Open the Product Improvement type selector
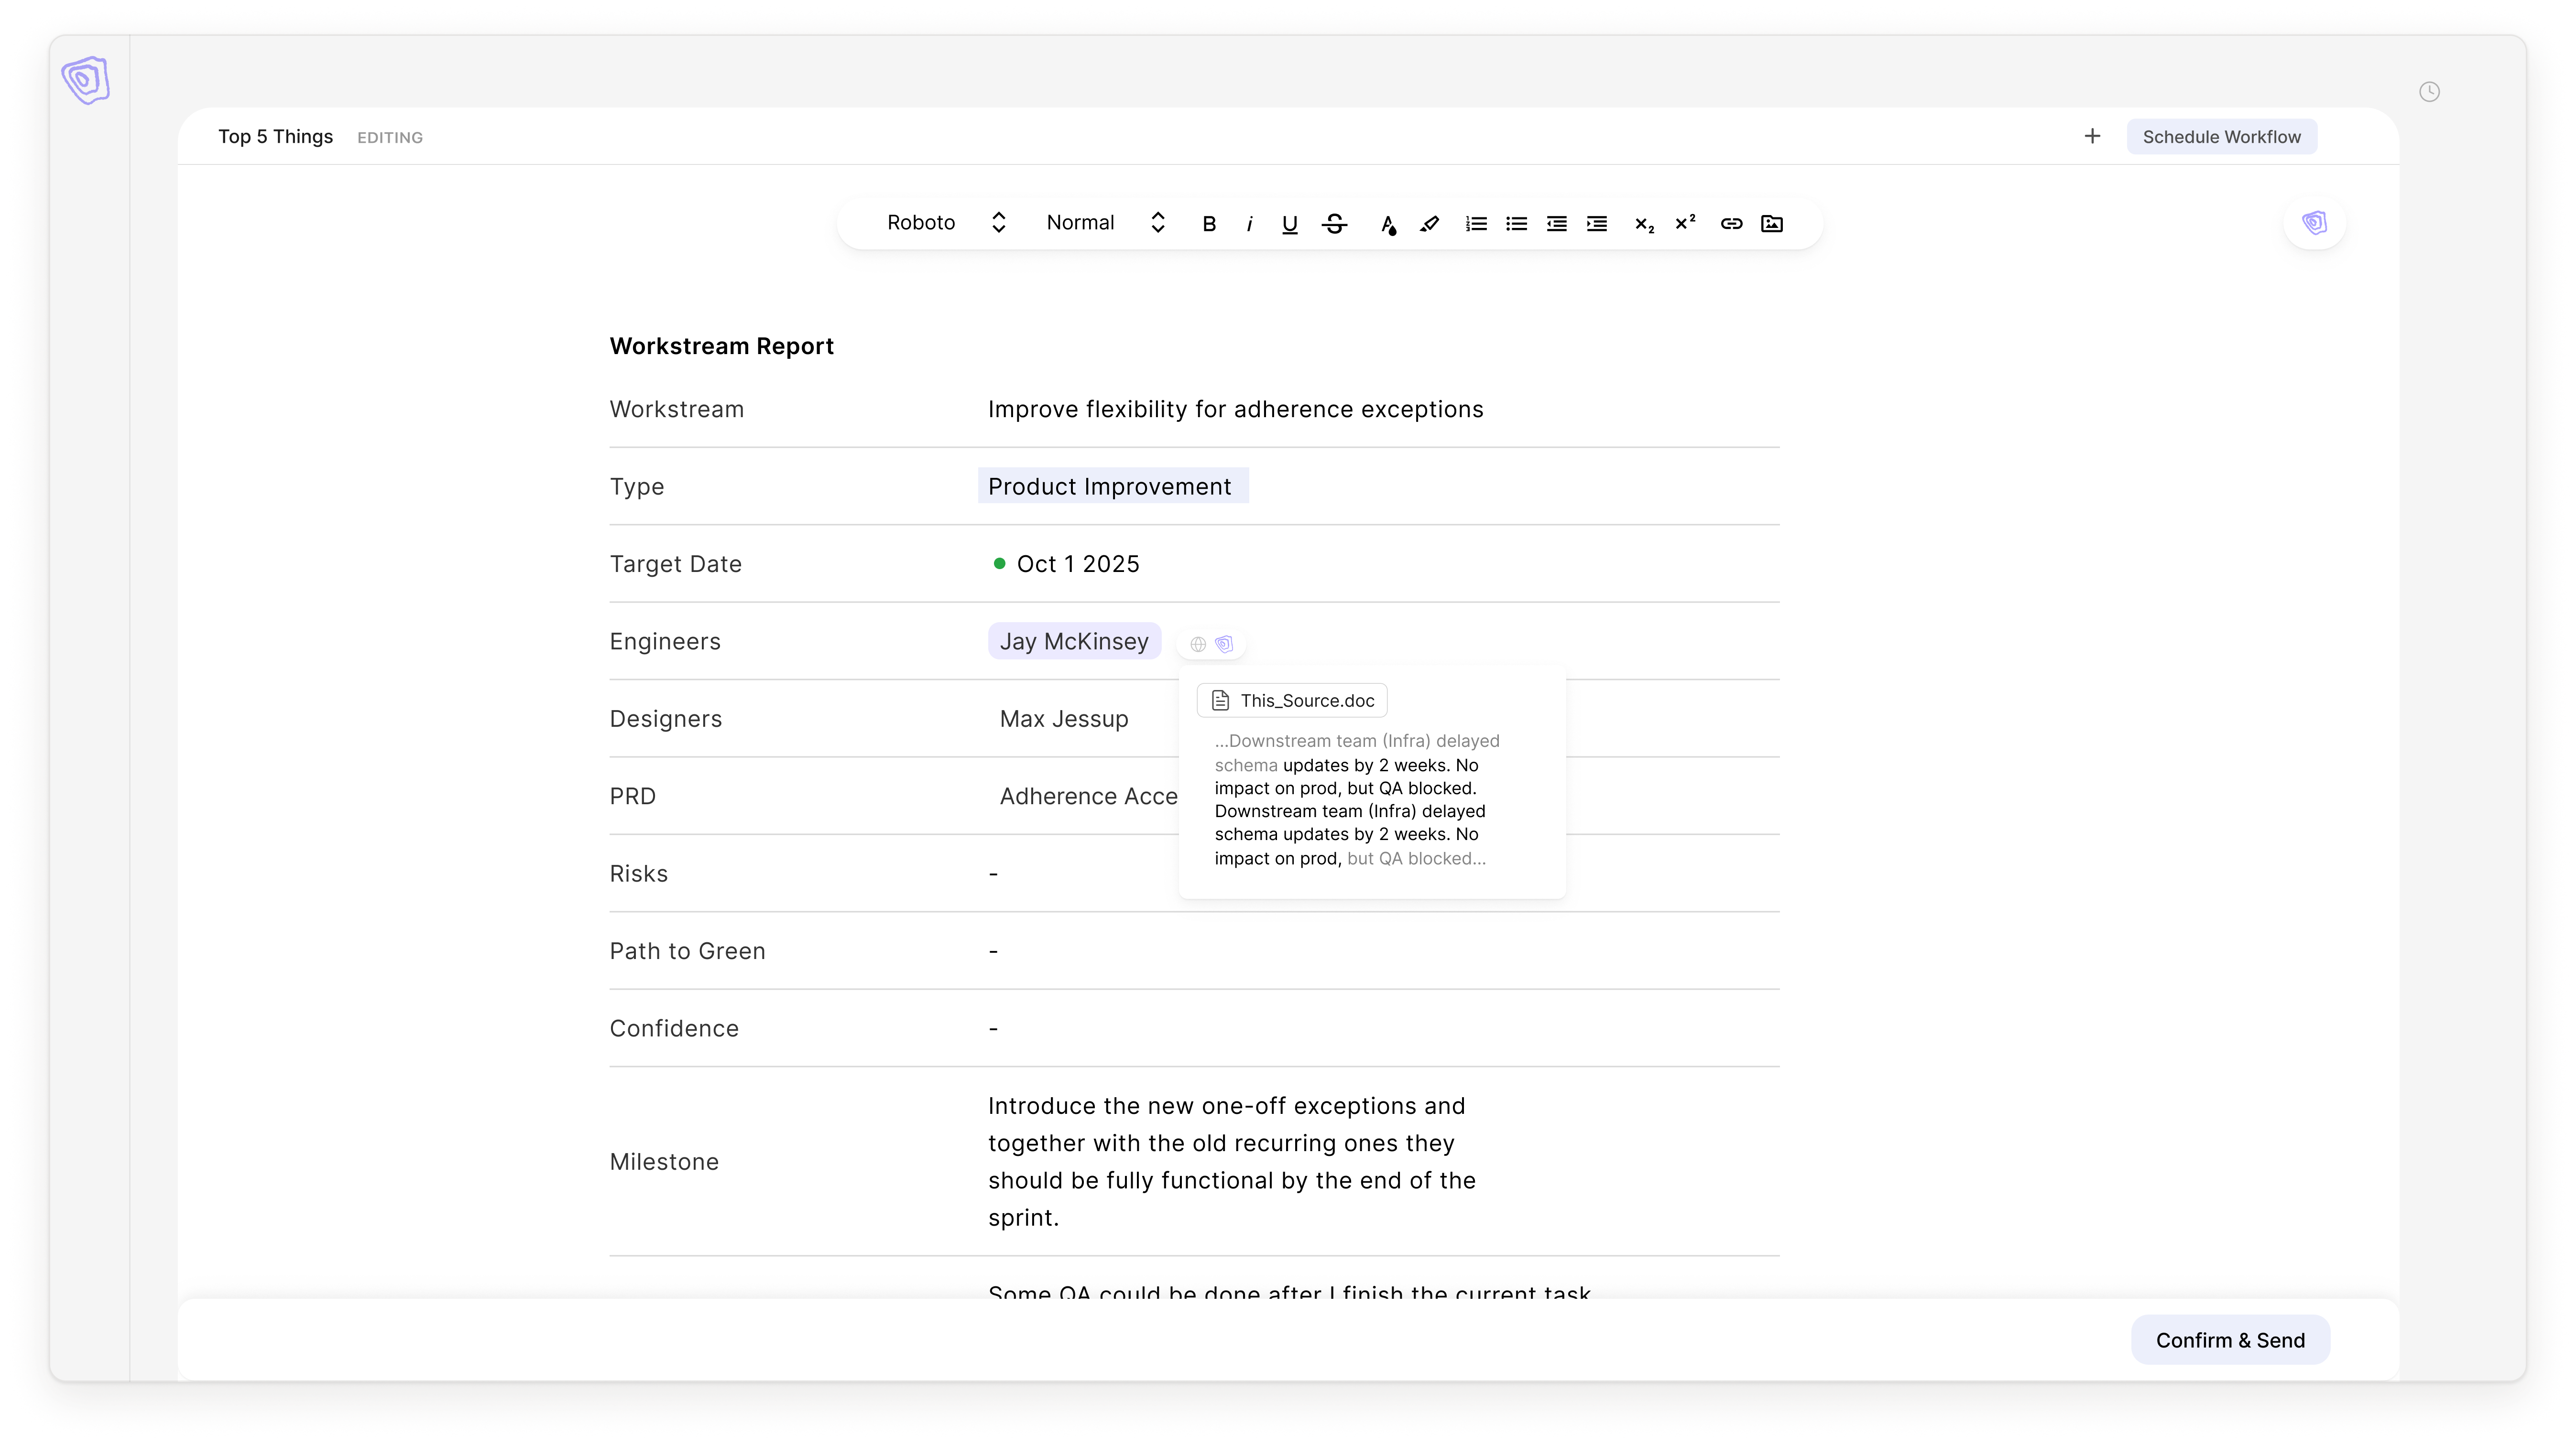This screenshot has width=2576, height=1445. pos(1112,486)
